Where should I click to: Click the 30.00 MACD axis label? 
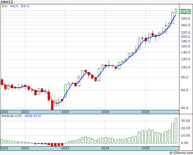coord(186,121)
